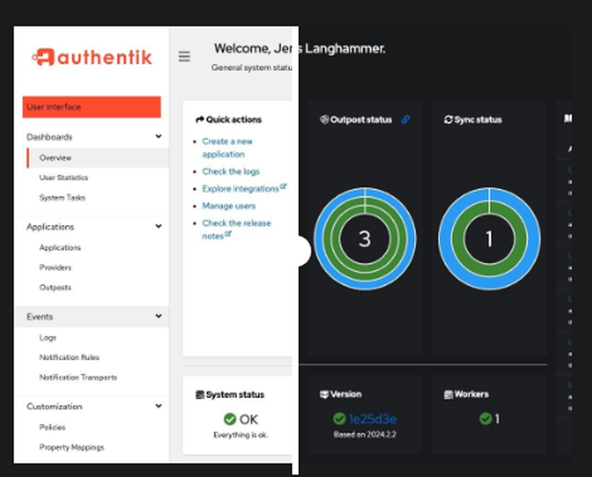Click the System status server icon
This screenshot has height=477, width=592.
point(200,395)
